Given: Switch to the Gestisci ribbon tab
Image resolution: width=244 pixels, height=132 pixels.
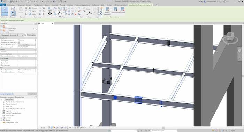Looking at the screenshot, I should tap(109, 5).
